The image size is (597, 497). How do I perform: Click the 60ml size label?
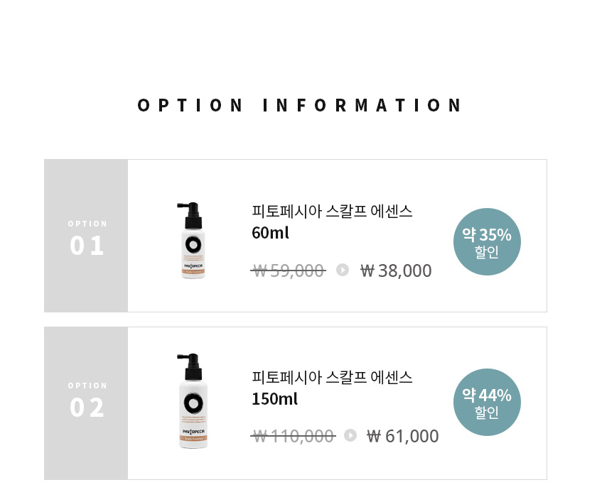tap(270, 233)
